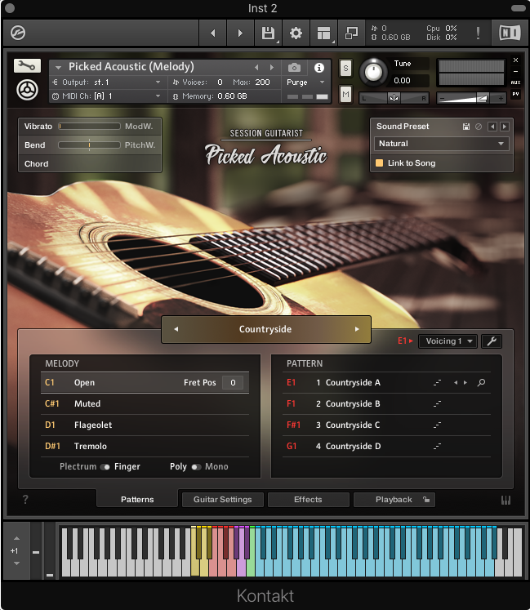Viewport: 530px width, 610px height.
Task: Open the workspace layout panel icon
Action: click(323, 33)
